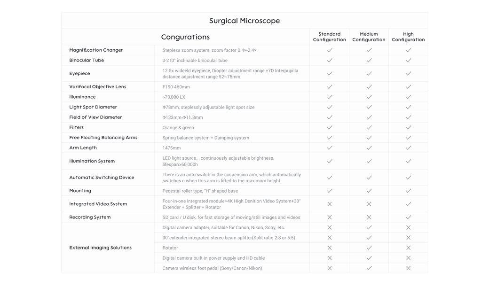Select the Medium Configuration column header
The image size is (489, 287).
[369, 37]
